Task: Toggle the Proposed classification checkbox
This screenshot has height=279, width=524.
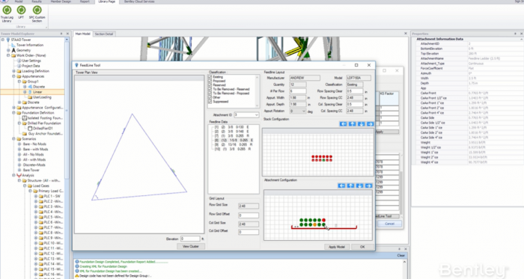Action: 210,81
